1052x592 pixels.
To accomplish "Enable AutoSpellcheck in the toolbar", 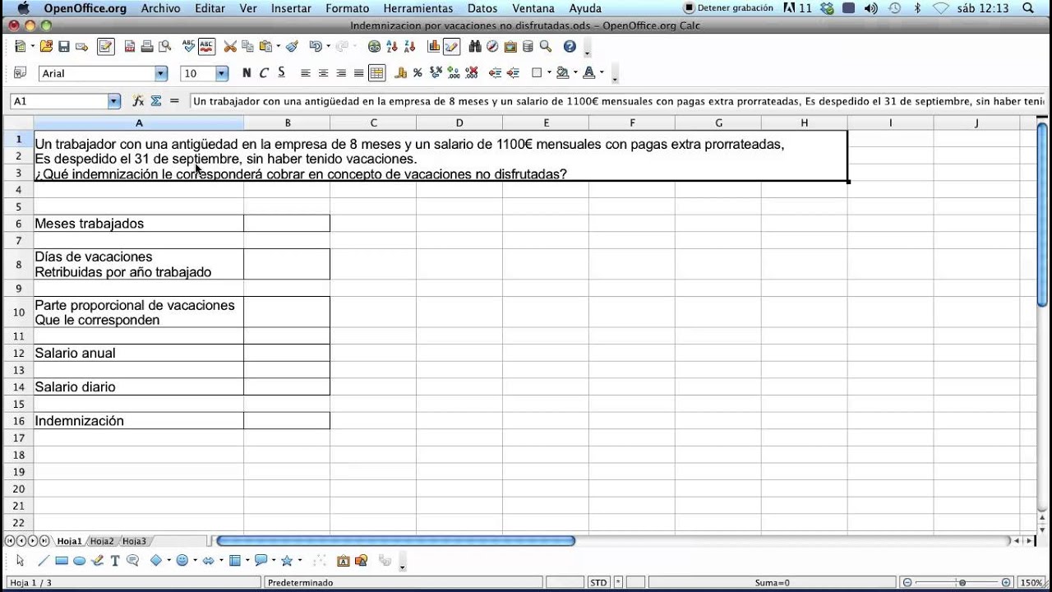I will [205, 47].
